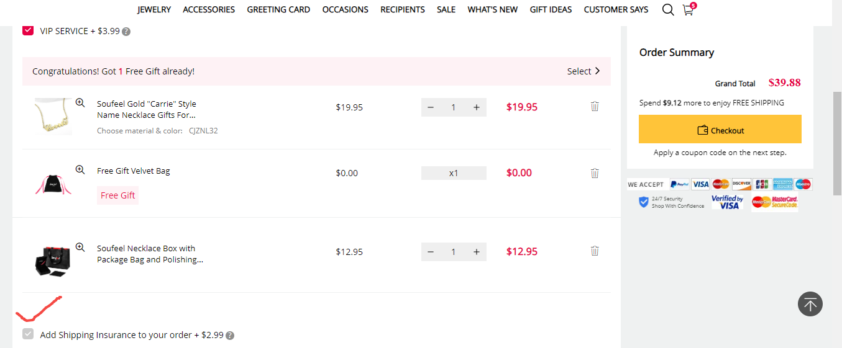
Task: Click the shipping insurance help question icon
Action: [x=230, y=336]
